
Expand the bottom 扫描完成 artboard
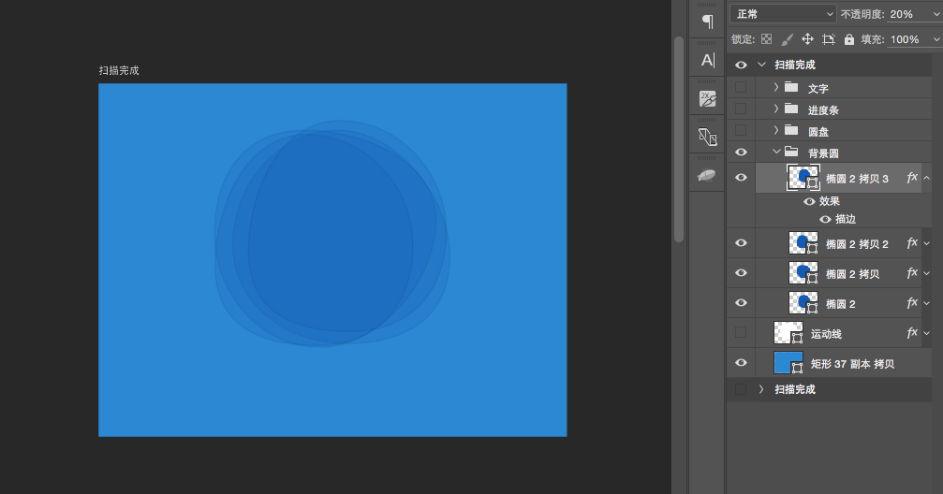tap(761, 389)
